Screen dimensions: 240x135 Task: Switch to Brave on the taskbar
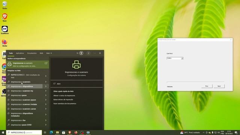click(x=70, y=132)
